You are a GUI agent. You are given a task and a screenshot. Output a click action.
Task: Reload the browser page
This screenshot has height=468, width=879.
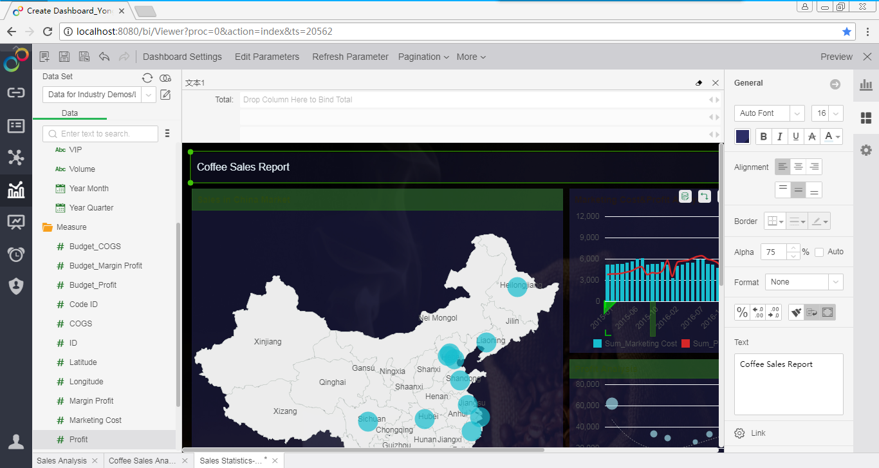pyautogui.click(x=47, y=32)
